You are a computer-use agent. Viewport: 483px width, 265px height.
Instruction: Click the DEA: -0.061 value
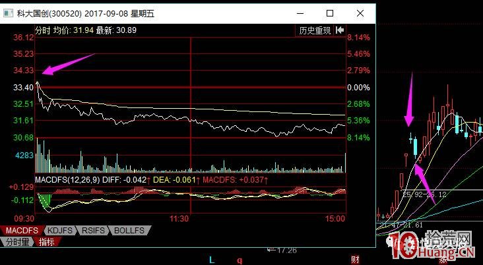175,180
